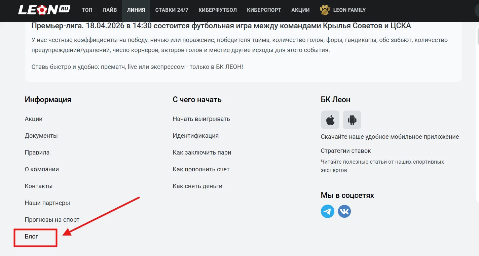This screenshot has width=479, height=256.
Task: Open АКЦИИ in the top navigation
Action: point(300,10)
